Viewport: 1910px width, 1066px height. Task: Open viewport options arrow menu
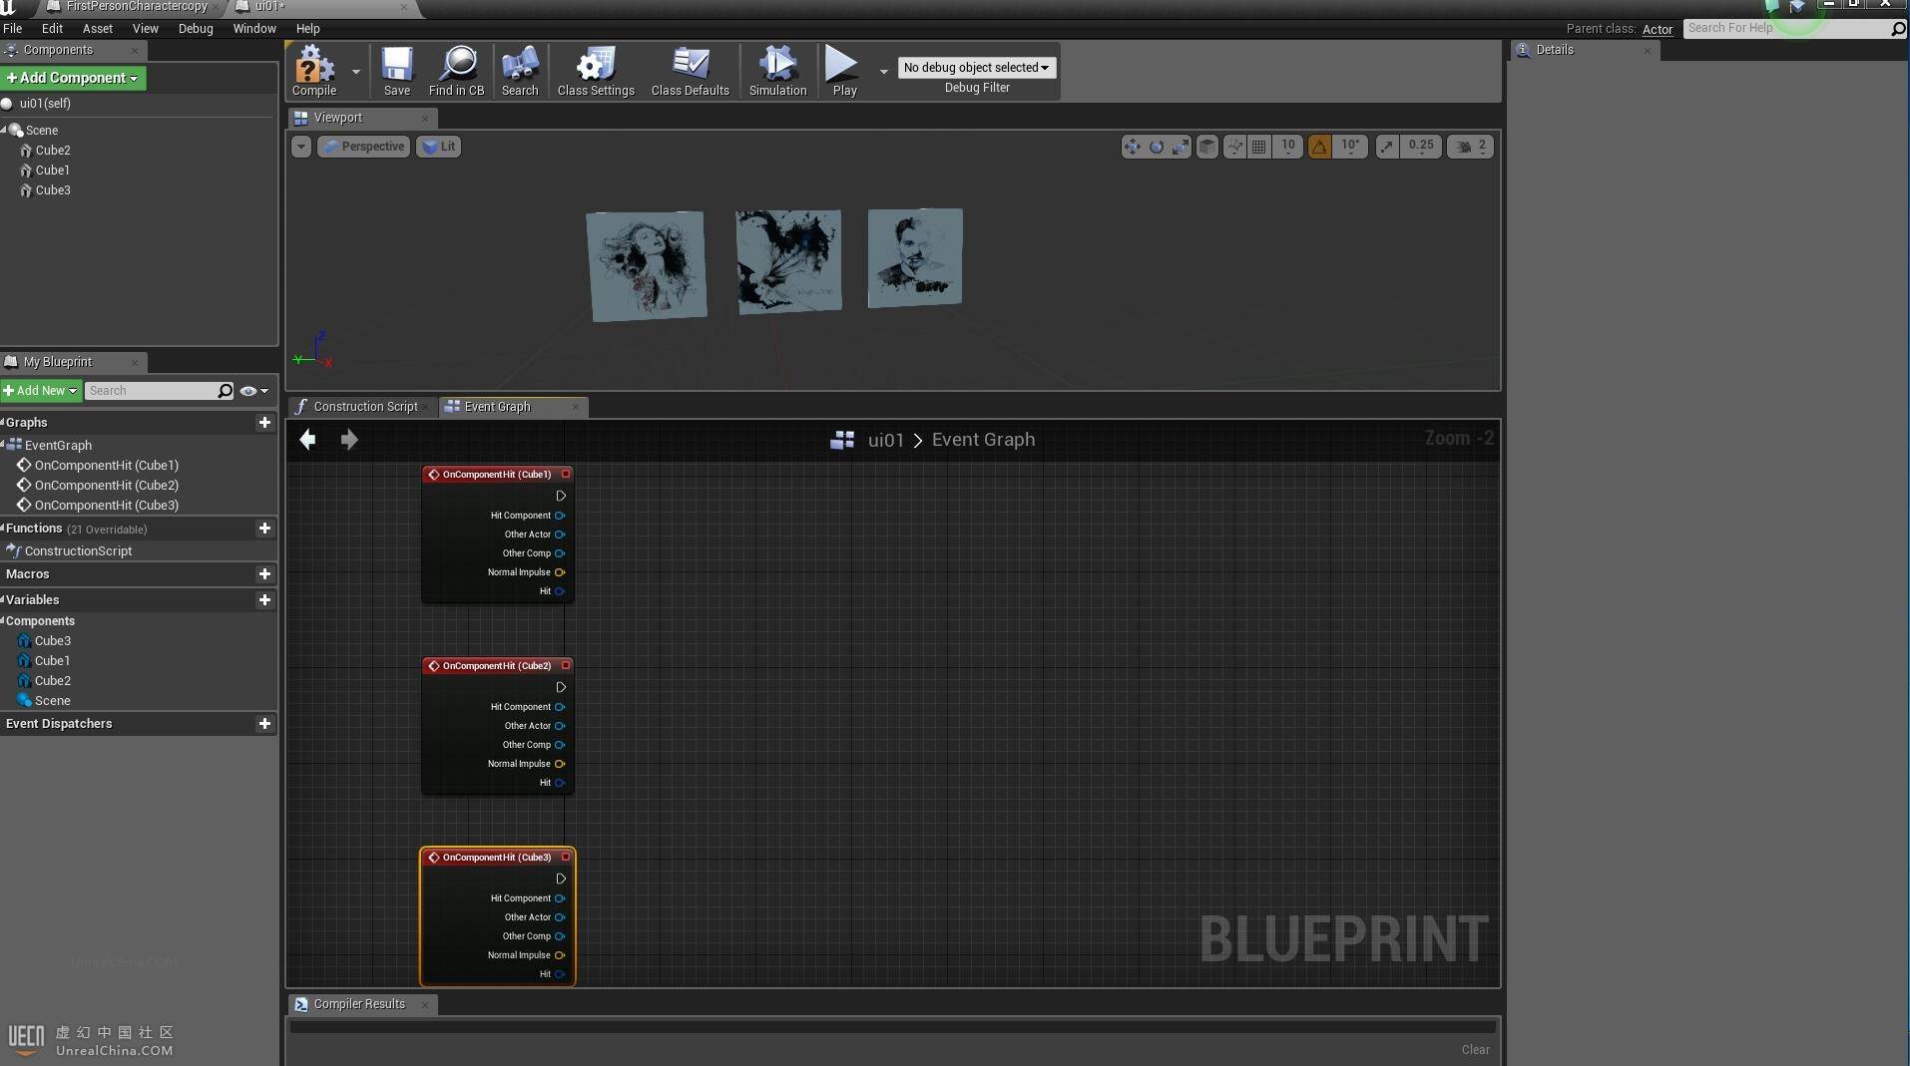tap(301, 147)
